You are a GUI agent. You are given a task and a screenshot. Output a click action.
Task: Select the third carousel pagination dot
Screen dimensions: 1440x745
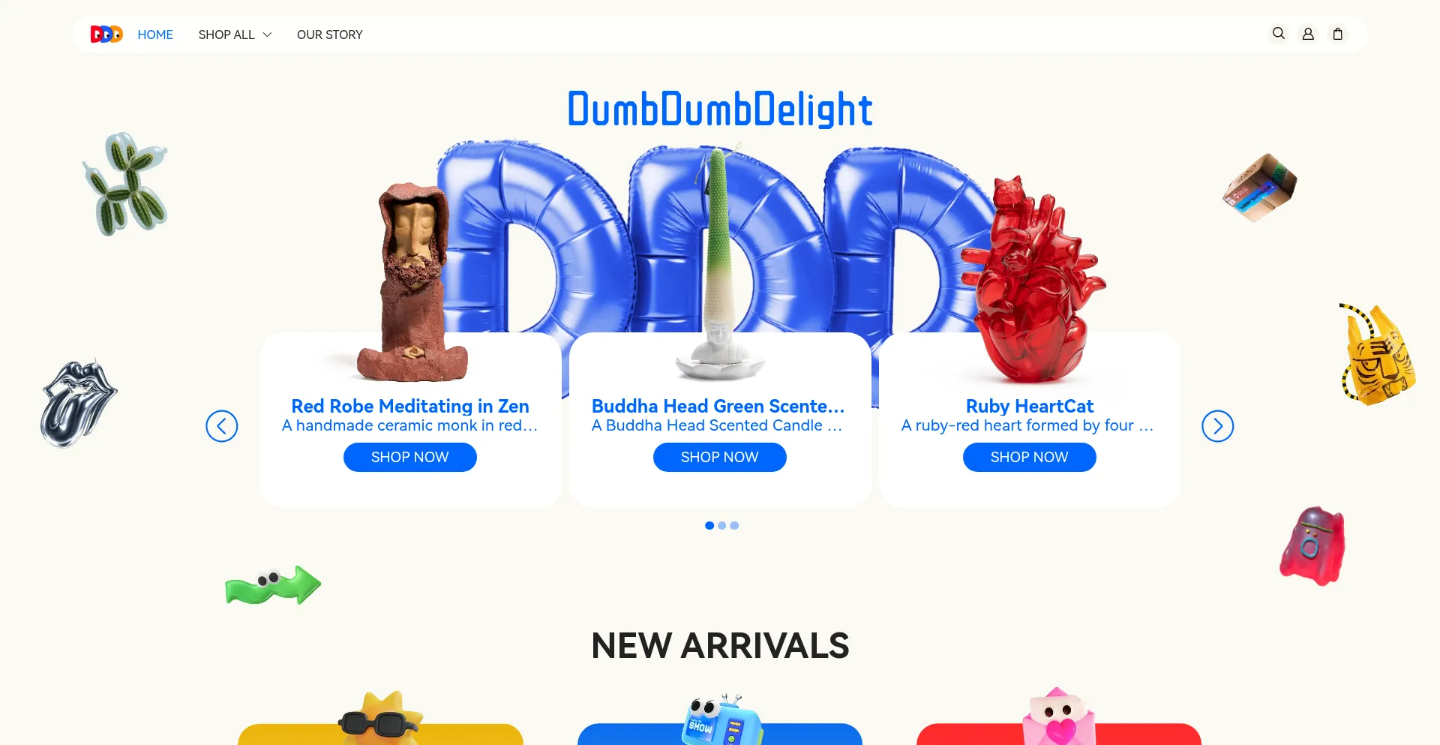coord(734,526)
